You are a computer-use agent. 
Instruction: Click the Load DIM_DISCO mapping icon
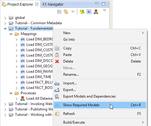coord(22,61)
